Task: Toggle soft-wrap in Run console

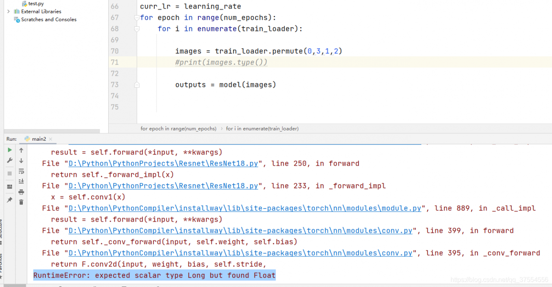Action: [x=21, y=171]
